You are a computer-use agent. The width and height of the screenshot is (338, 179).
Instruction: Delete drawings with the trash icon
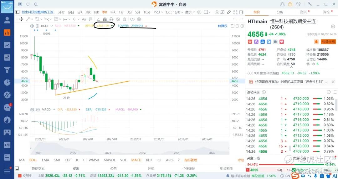[x=124, y=19]
